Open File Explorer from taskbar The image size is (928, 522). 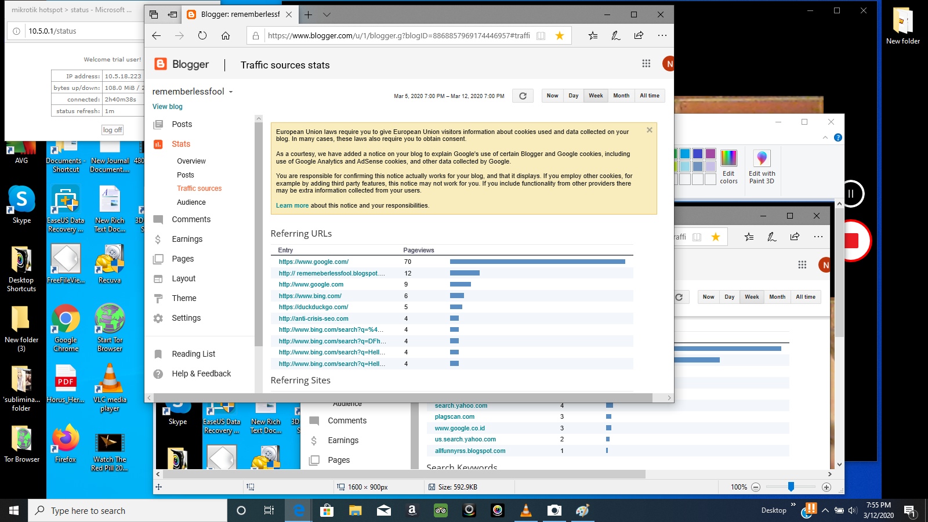[x=355, y=510]
